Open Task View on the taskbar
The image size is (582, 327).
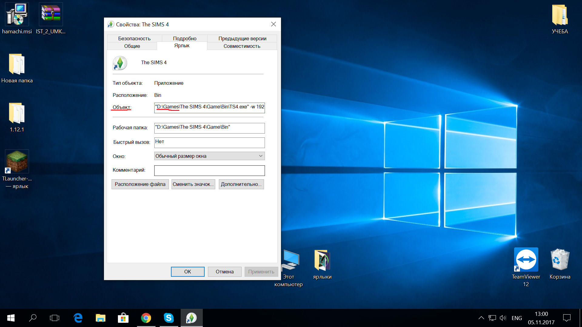pyautogui.click(x=55, y=318)
